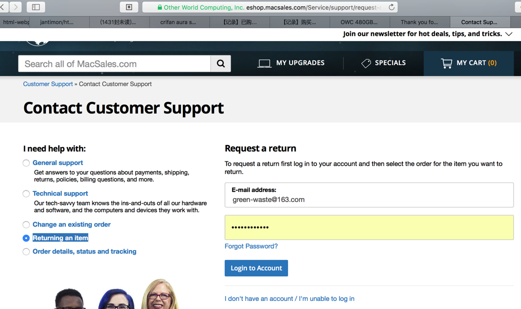521x309 pixels.
Task: Click the Login to Account button
Action: (256, 268)
